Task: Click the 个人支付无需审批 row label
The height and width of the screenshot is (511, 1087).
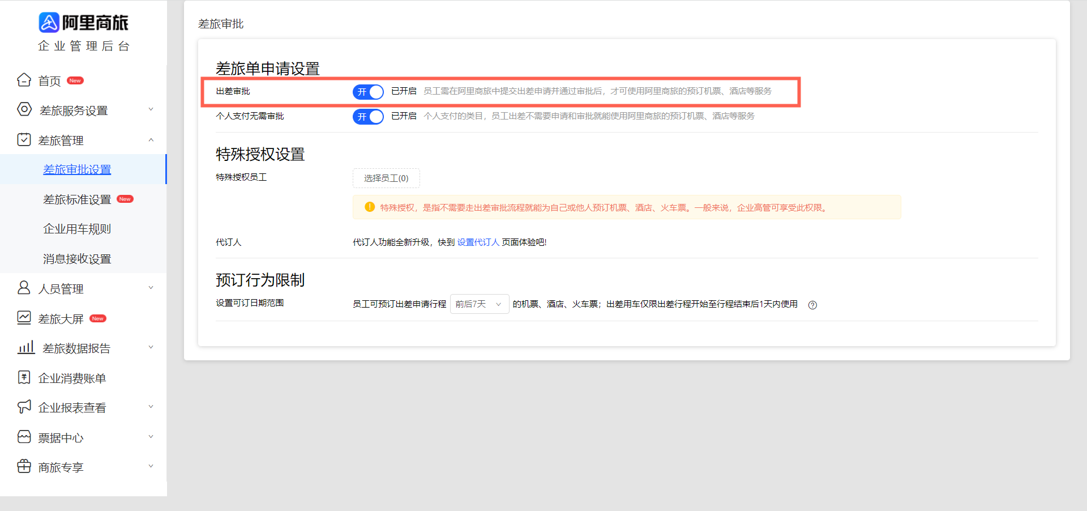Action: tap(250, 116)
